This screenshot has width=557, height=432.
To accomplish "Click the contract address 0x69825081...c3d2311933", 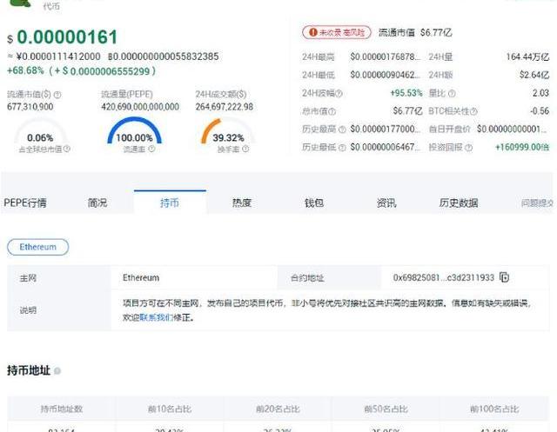I will (443, 278).
